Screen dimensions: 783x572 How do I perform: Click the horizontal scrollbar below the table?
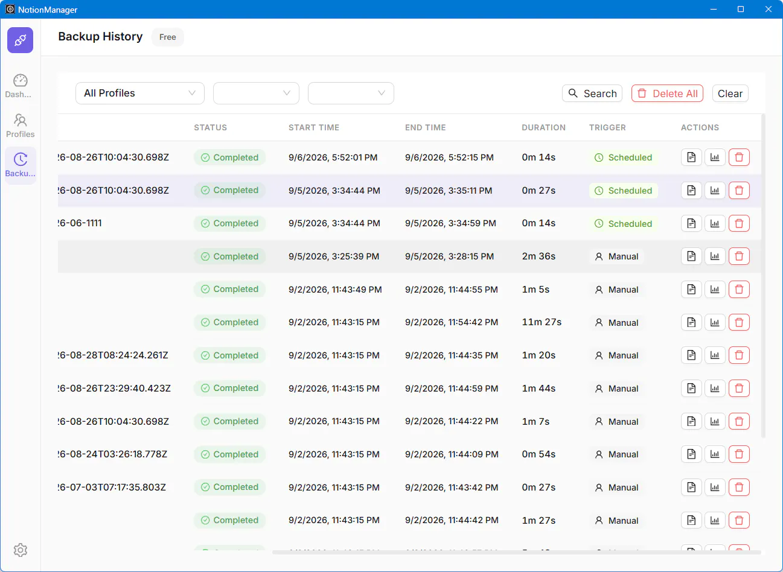(x=516, y=552)
